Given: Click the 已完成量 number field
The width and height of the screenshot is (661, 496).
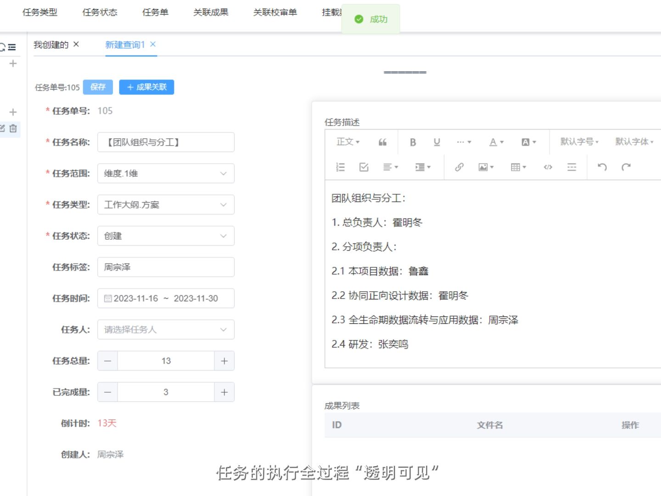Looking at the screenshot, I should click(x=166, y=392).
